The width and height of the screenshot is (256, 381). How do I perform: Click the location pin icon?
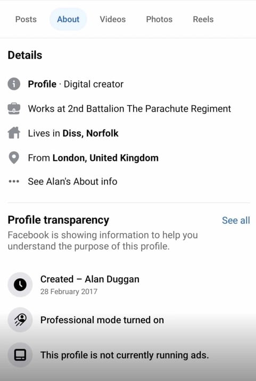tap(14, 158)
